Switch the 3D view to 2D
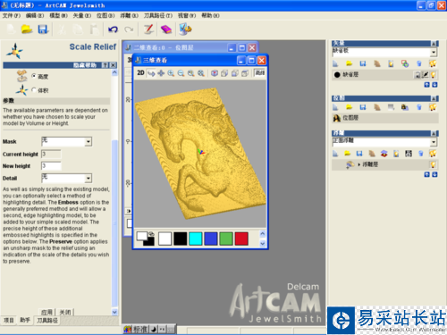The image size is (447, 335). click(x=140, y=73)
